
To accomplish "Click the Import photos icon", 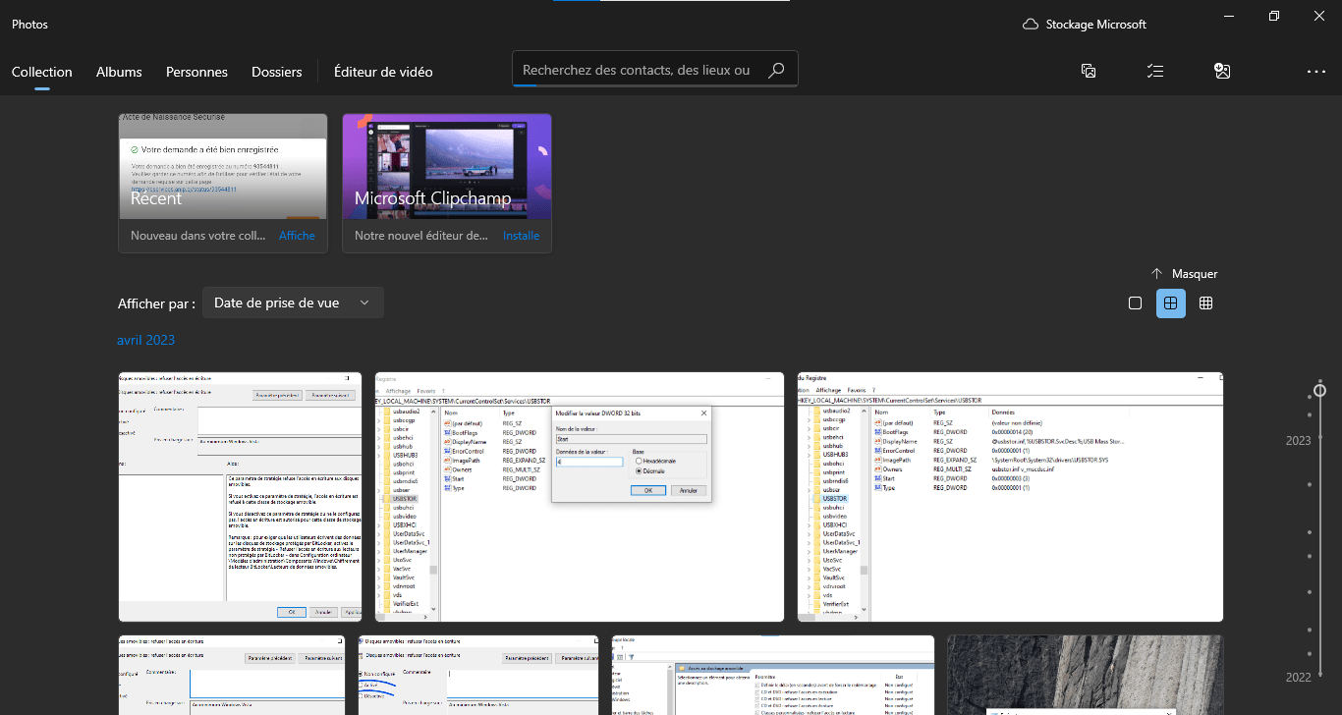I will tap(1222, 71).
